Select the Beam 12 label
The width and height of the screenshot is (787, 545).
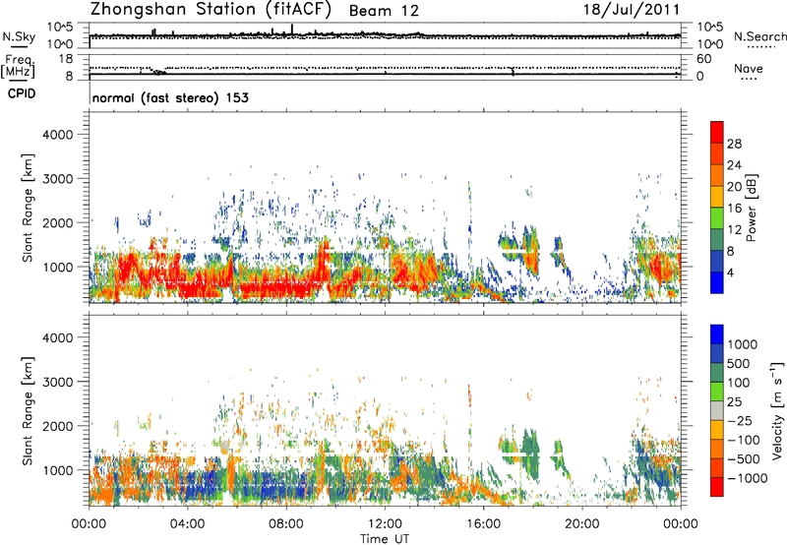(x=384, y=11)
